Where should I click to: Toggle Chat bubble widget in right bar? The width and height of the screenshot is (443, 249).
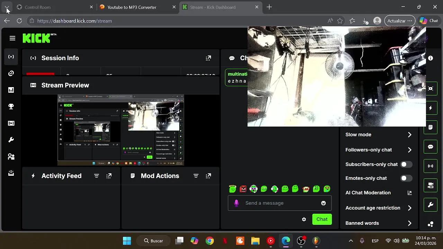(431, 147)
